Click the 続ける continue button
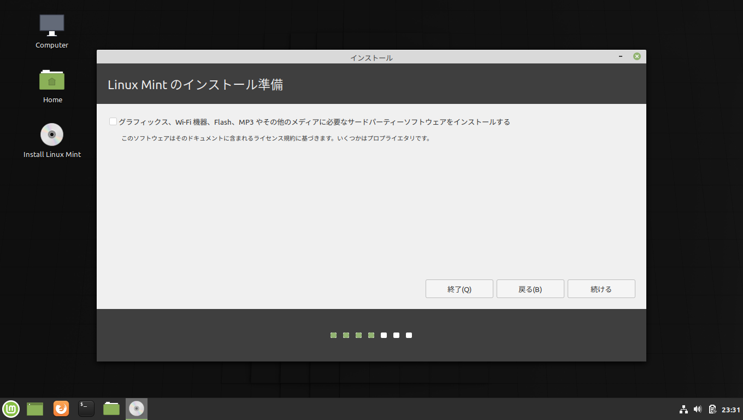This screenshot has width=743, height=420. pyautogui.click(x=602, y=289)
